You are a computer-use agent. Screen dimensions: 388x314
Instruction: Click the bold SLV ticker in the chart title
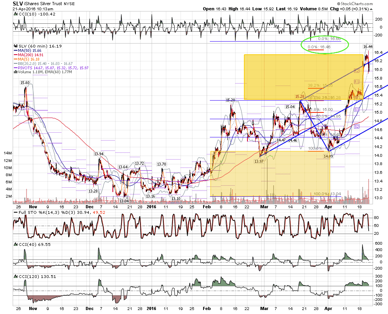click(18, 4)
